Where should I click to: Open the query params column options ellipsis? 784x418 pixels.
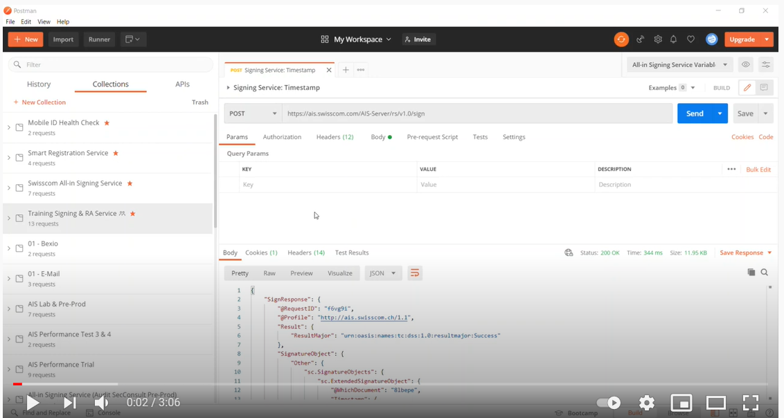pos(731,170)
